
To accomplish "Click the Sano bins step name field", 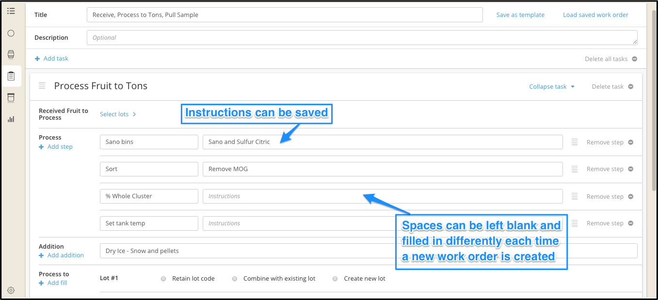I will click(x=149, y=142).
